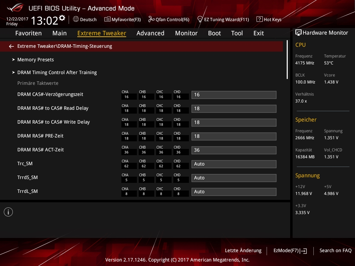Click the DRAM CAS# Verzögerungszeit value field
The height and width of the screenshot is (266, 355).
pyautogui.click(x=234, y=95)
